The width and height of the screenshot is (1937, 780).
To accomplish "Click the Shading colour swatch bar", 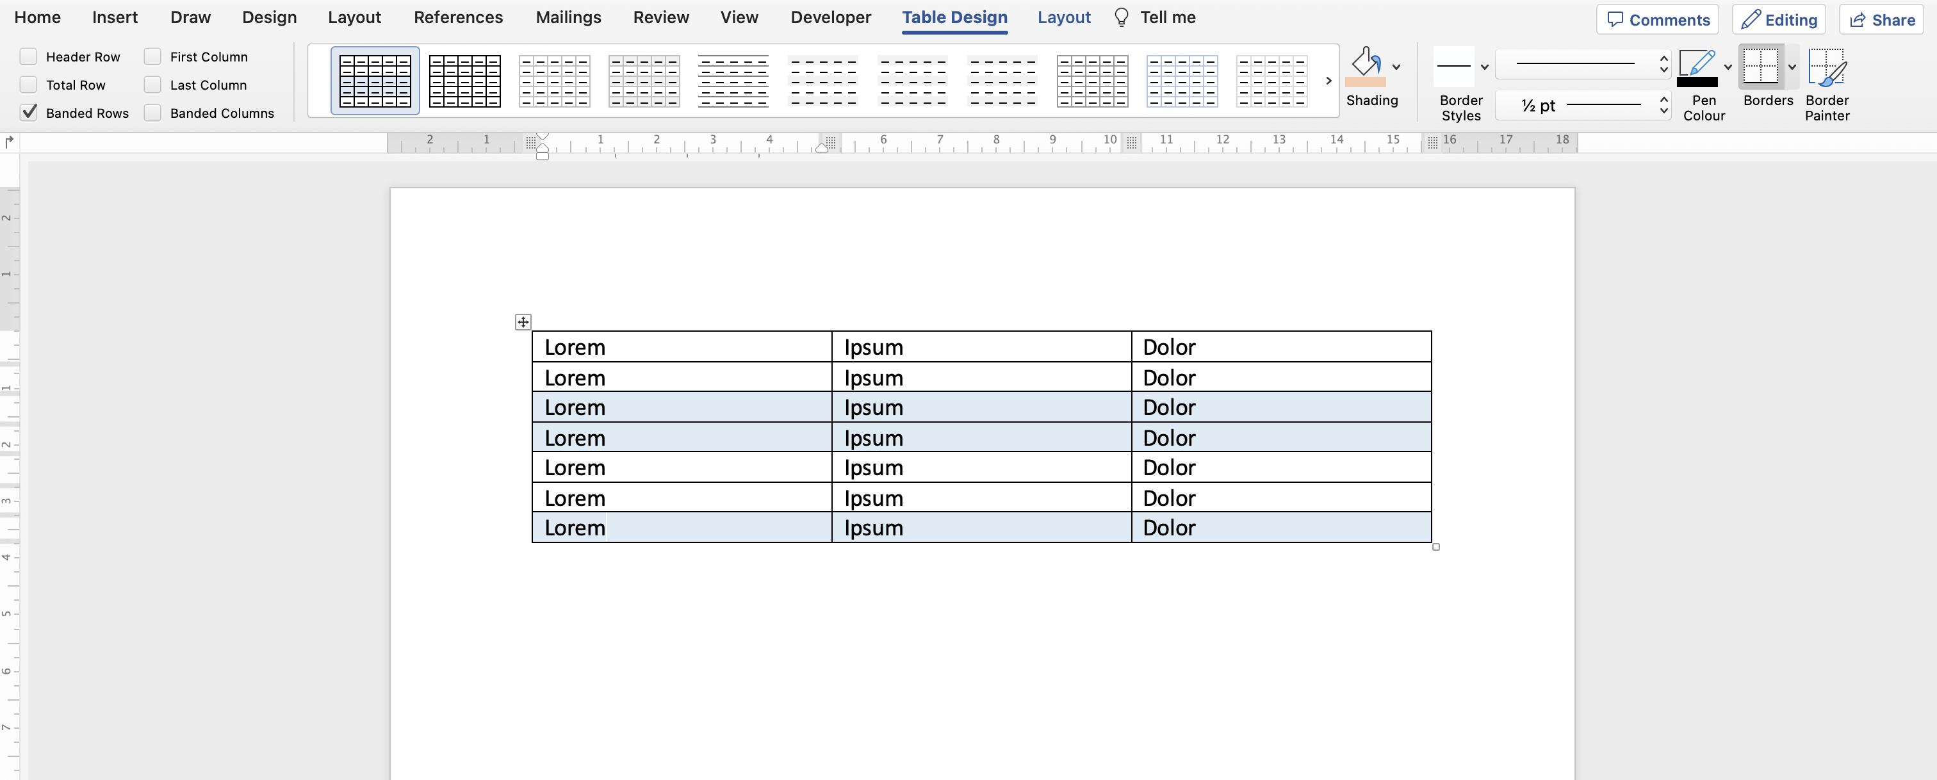I will [x=1366, y=82].
